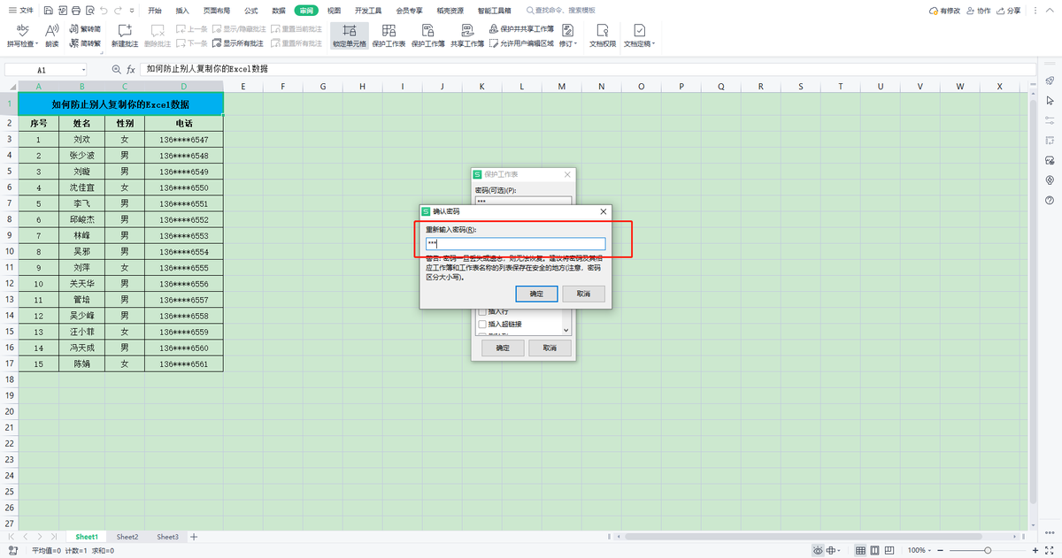Switch to the Sheet2 tab
This screenshot has width=1062, height=558.
(x=127, y=537)
